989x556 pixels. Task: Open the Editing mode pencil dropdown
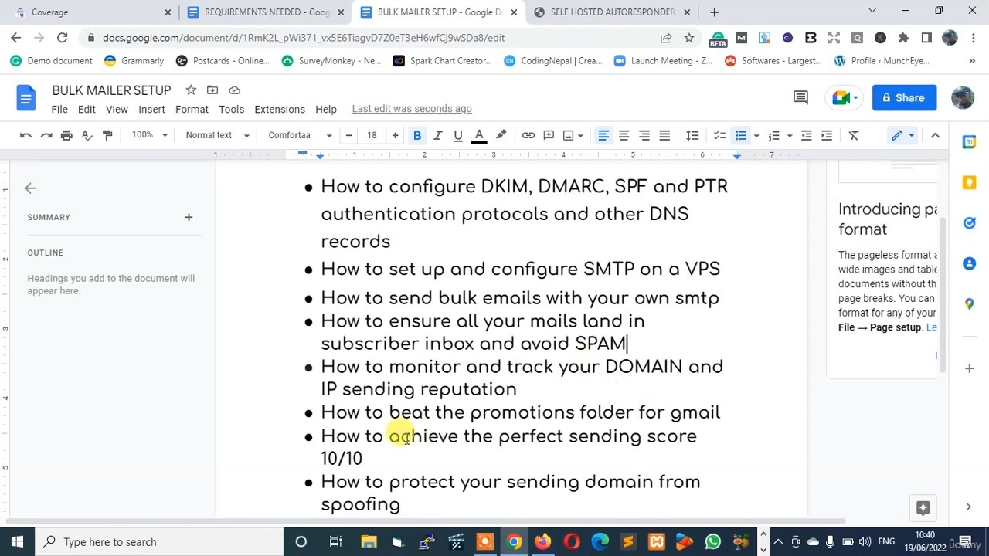(902, 135)
